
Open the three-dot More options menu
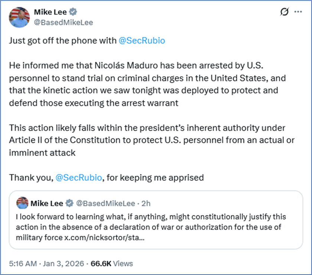point(298,12)
